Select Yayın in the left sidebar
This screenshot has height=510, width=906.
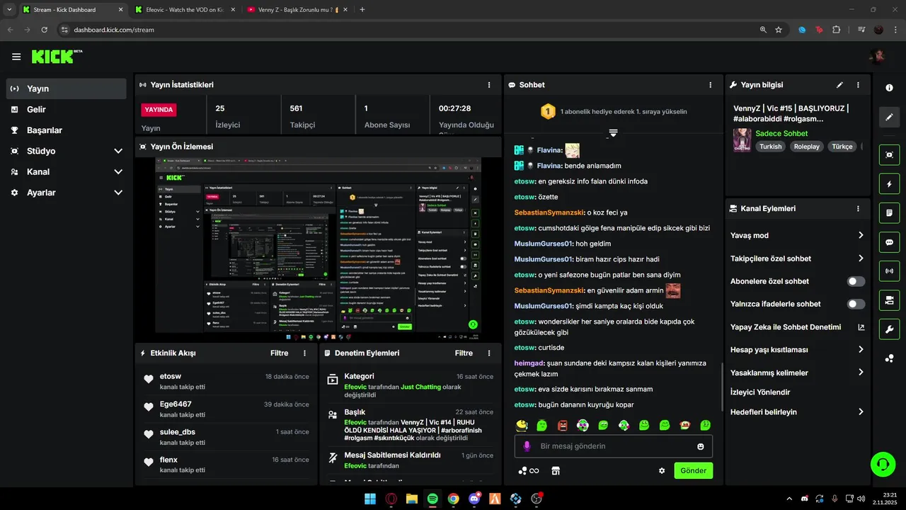pyautogui.click(x=67, y=89)
